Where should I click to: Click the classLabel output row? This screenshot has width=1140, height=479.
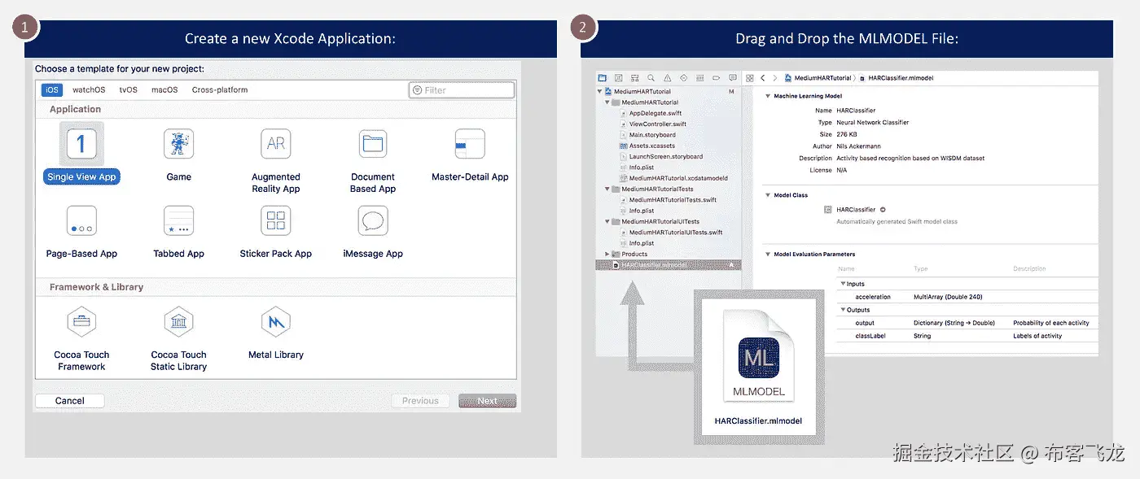tap(966, 336)
